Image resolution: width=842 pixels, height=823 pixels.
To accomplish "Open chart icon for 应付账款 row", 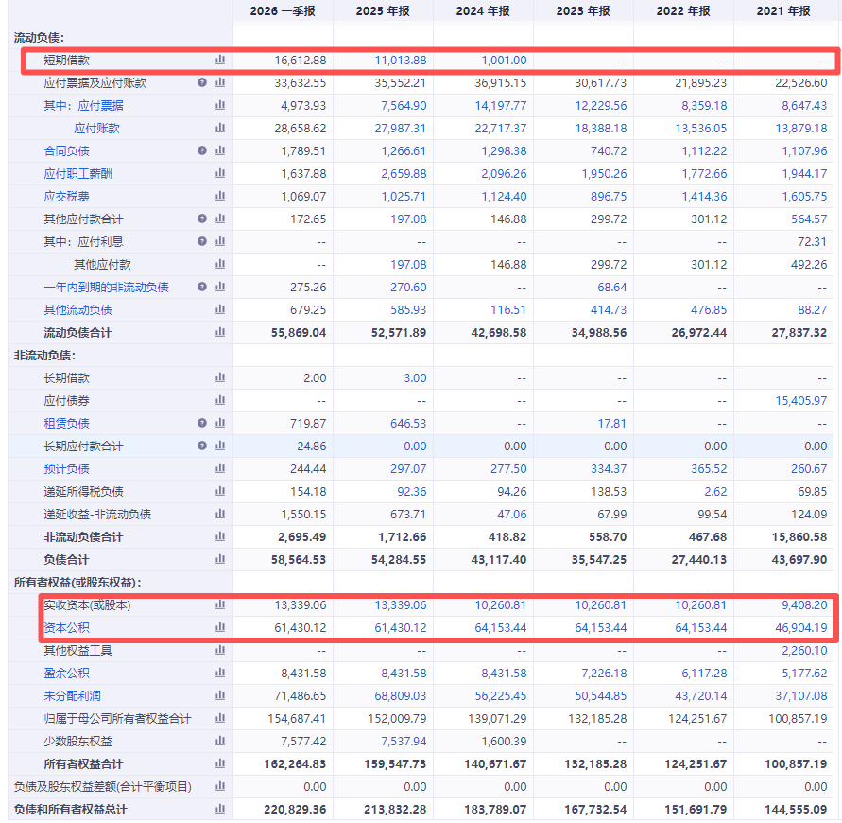I will pos(219,128).
